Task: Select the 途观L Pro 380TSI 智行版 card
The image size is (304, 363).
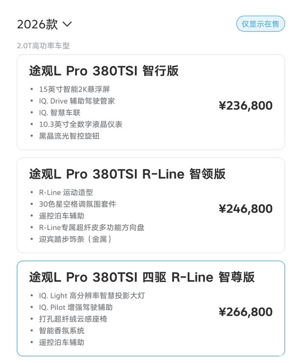Action: (151, 102)
